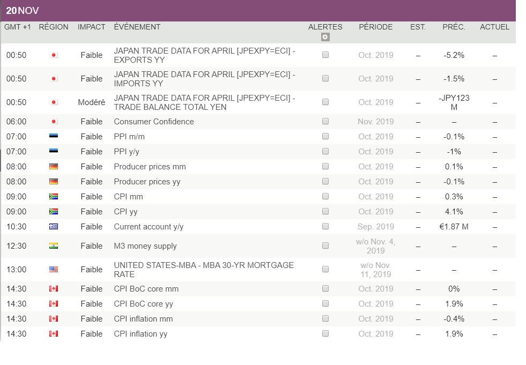
Task: Click Canada flag beside CPI inflation yy
Action: (54, 334)
